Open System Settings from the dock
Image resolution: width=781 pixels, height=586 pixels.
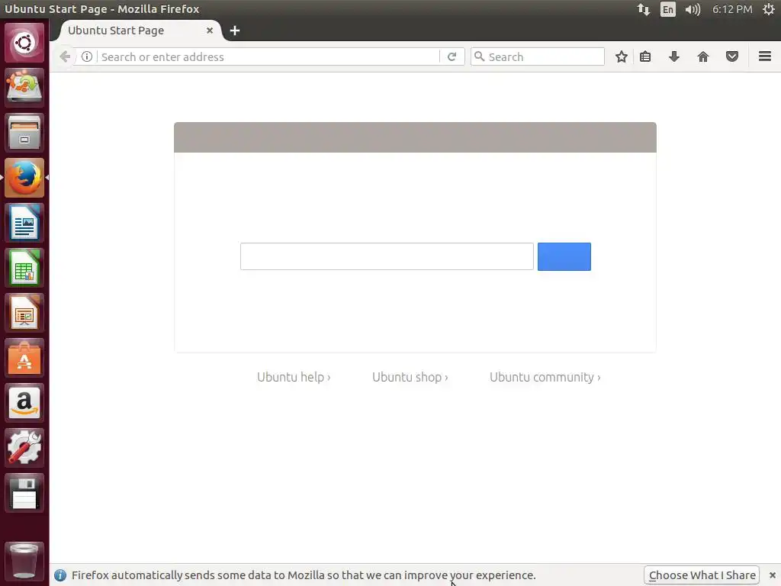24,448
